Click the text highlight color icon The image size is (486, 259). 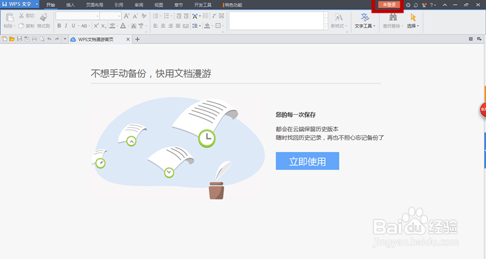pyautogui.click(x=112, y=26)
